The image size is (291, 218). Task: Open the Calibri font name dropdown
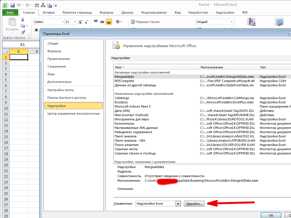tap(63, 22)
